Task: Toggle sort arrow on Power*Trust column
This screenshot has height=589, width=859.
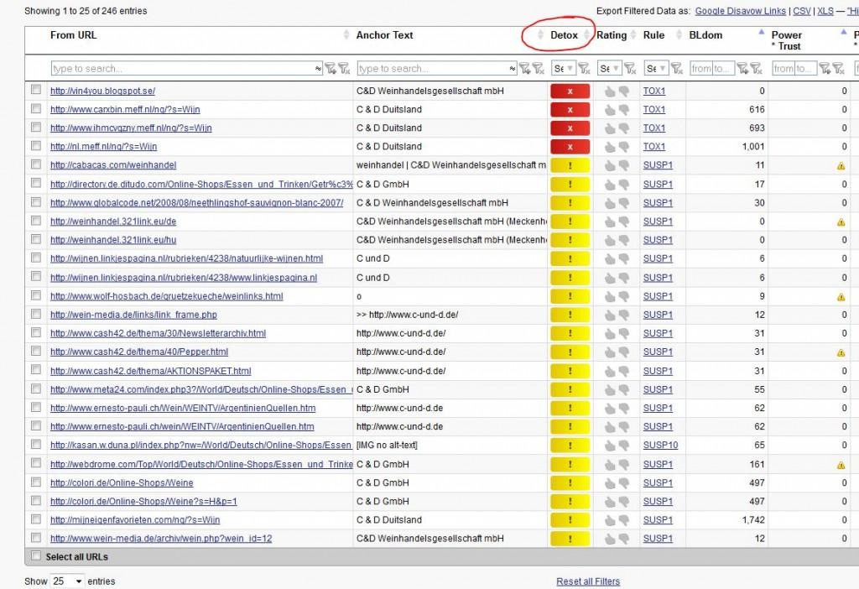Action: 844,33
